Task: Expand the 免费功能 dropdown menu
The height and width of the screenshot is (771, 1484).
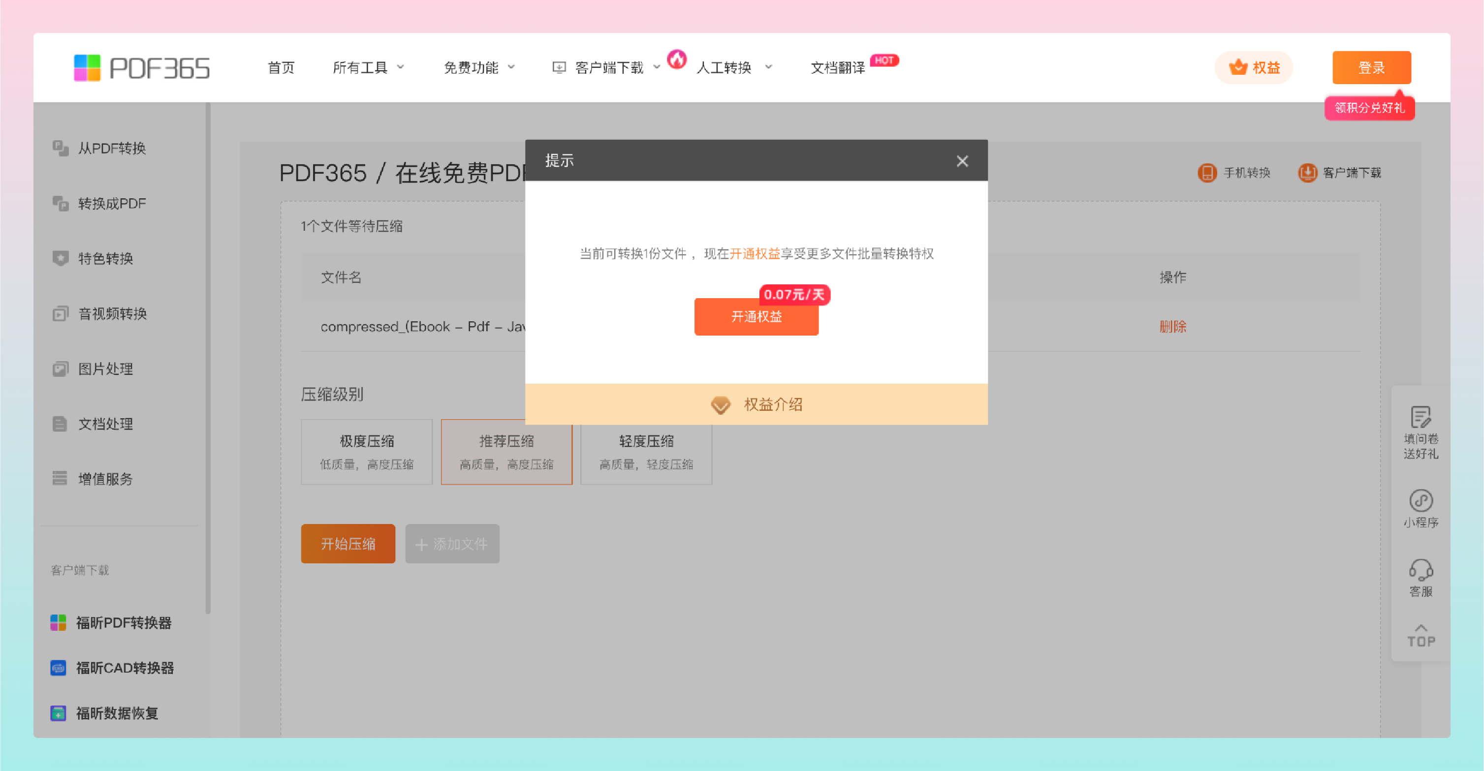Action: 479,68
